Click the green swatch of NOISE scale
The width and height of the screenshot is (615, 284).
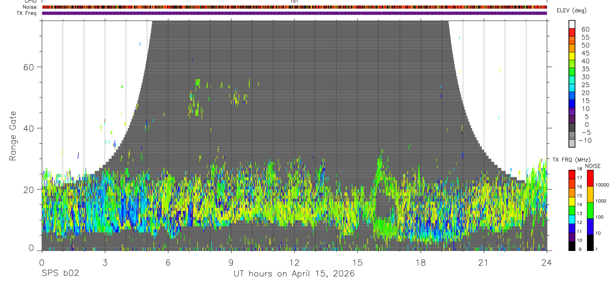(590, 210)
